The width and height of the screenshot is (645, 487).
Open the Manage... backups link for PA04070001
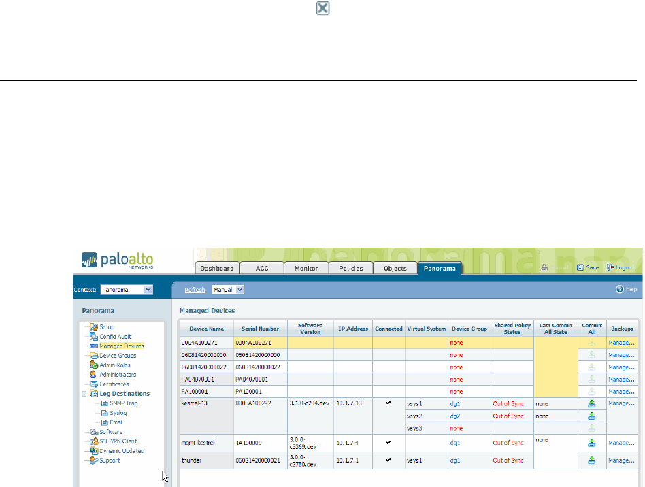(621, 380)
